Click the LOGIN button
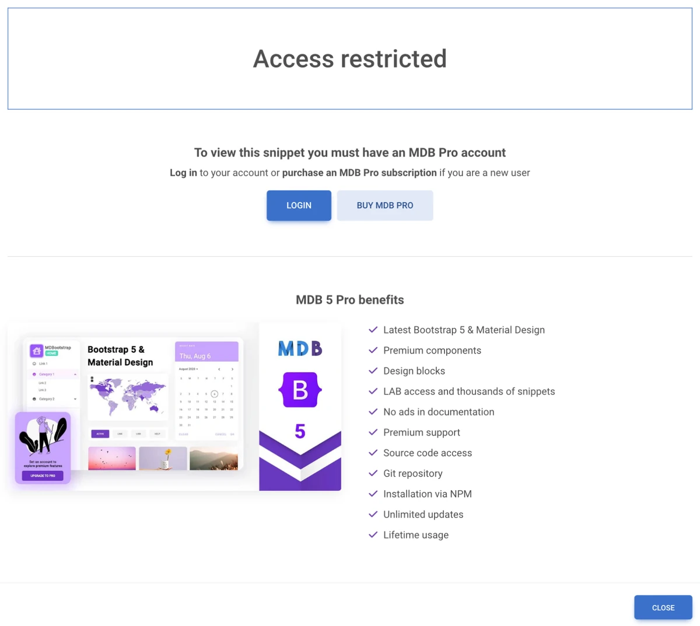This screenshot has width=700, height=626. (299, 205)
